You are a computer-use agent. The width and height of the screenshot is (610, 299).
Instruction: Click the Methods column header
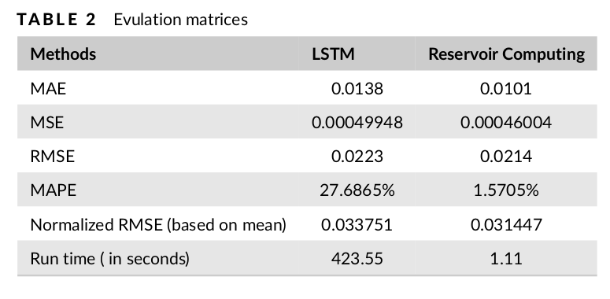(63, 54)
